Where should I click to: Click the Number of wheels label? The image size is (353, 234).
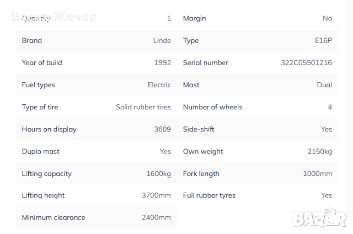tap(212, 107)
